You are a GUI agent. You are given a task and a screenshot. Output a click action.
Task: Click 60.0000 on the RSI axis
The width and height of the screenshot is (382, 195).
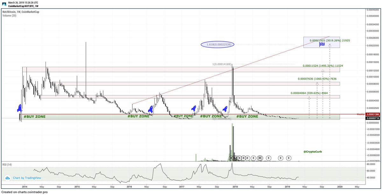[371, 171]
